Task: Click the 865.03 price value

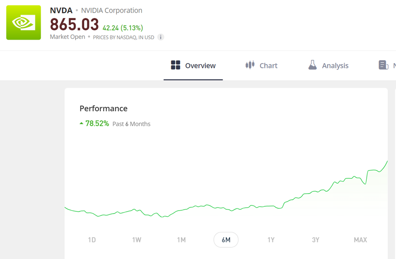Action: pos(74,24)
